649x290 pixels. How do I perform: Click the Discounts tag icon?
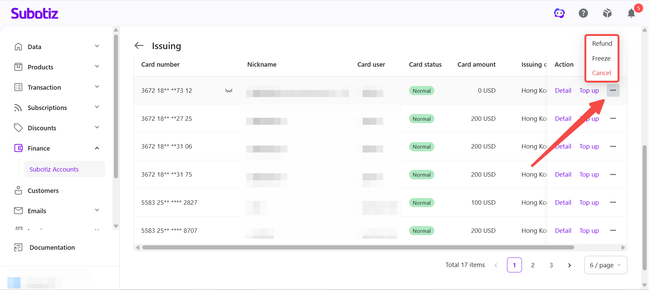click(x=18, y=128)
